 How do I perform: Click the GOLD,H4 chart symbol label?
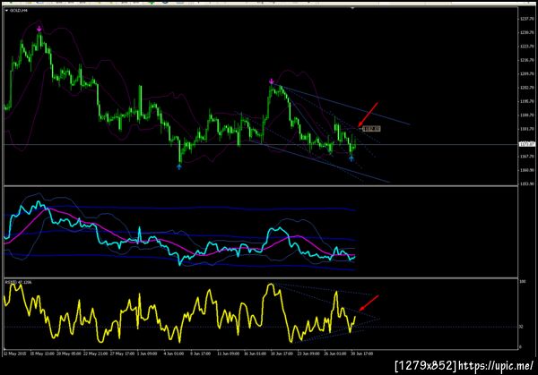[19, 11]
